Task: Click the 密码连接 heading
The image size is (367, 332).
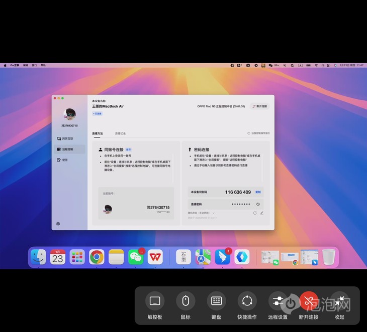Action: pos(202,149)
